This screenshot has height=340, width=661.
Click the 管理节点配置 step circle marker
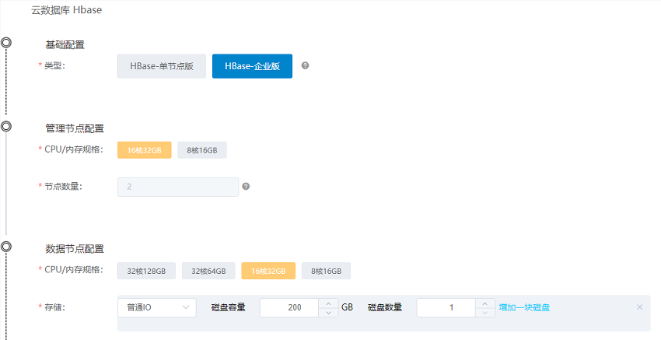6,125
